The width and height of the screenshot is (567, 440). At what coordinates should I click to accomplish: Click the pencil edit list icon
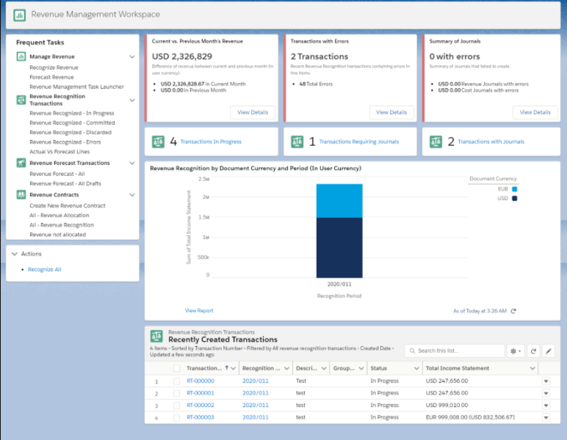[549, 351]
